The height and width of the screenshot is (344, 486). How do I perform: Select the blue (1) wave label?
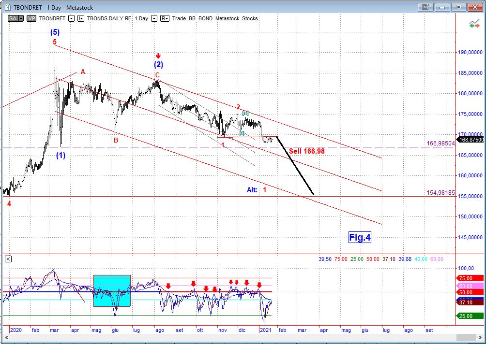(x=61, y=155)
